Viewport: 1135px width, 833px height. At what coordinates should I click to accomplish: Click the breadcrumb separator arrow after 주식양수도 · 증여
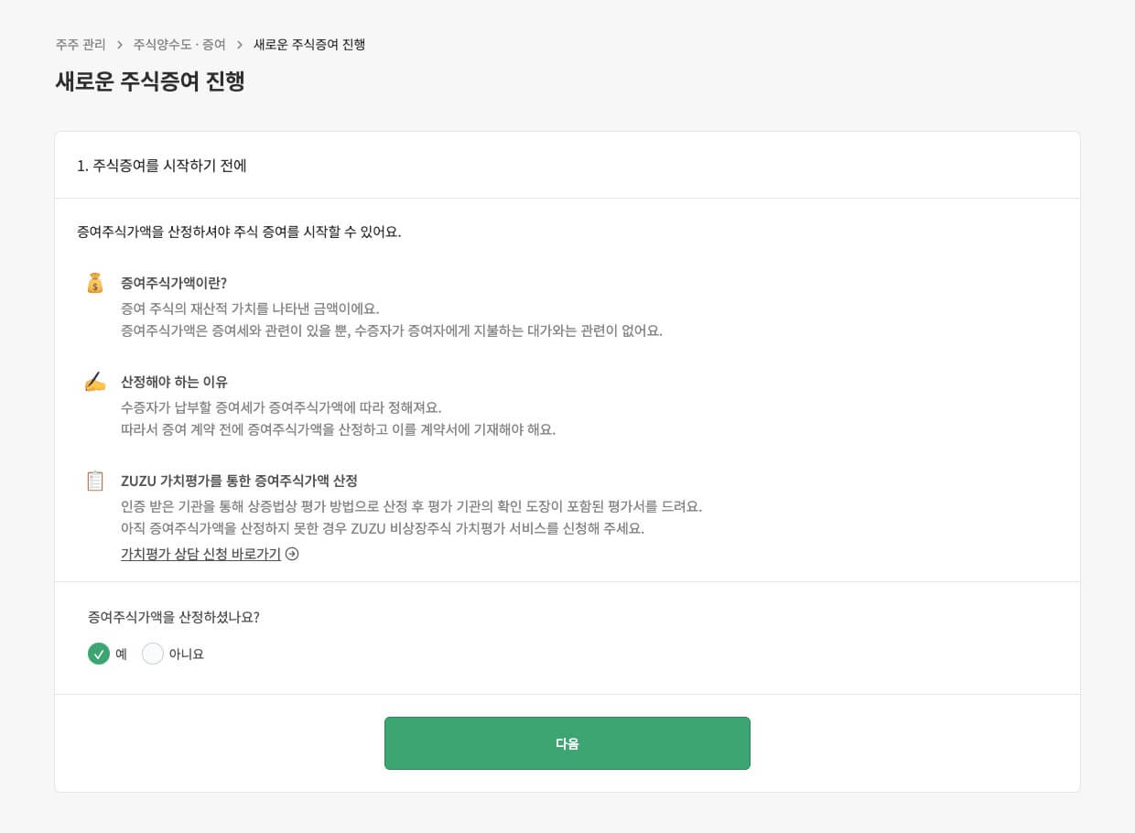(238, 44)
